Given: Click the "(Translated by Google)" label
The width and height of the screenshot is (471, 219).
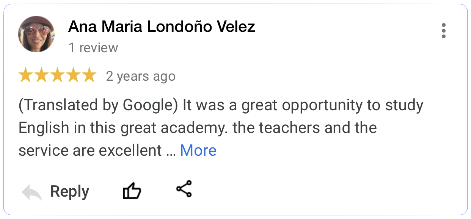Looking at the screenshot, I should coord(98,106).
